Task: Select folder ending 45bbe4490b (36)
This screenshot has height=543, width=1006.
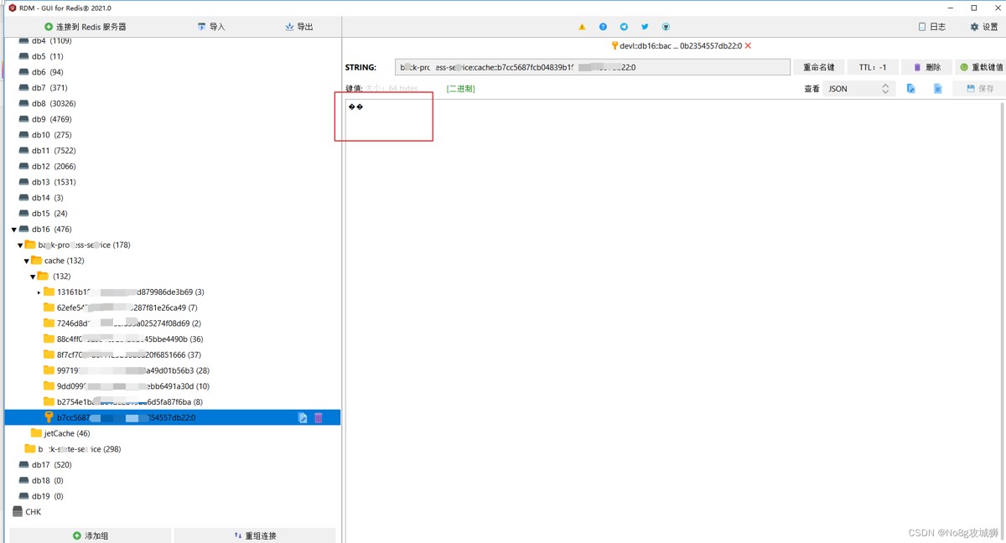Action: (123, 339)
